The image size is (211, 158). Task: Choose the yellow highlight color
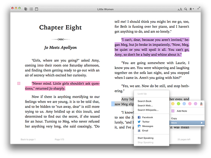[173, 104]
